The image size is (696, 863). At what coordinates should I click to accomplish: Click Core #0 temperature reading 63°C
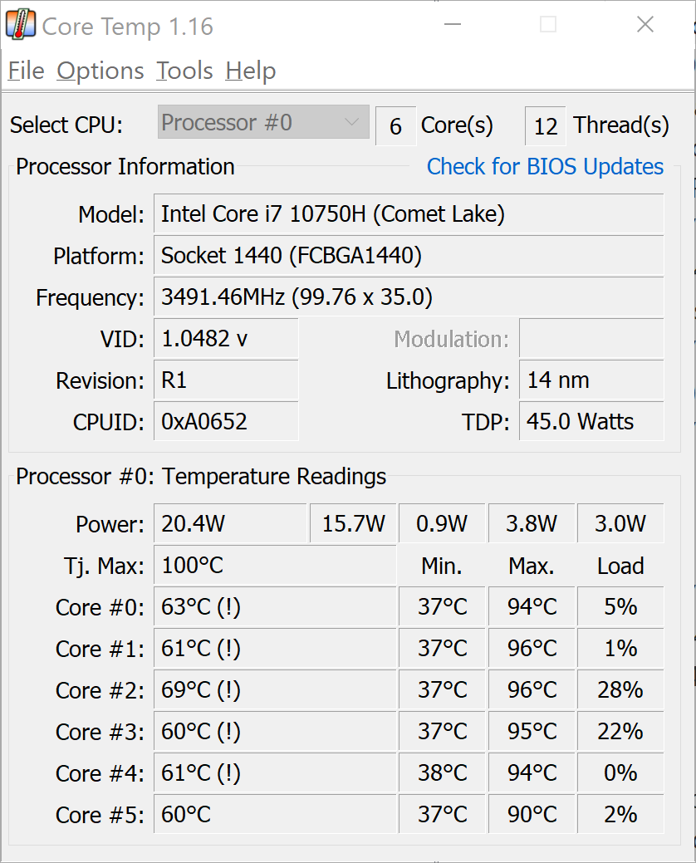click(275, 606)
